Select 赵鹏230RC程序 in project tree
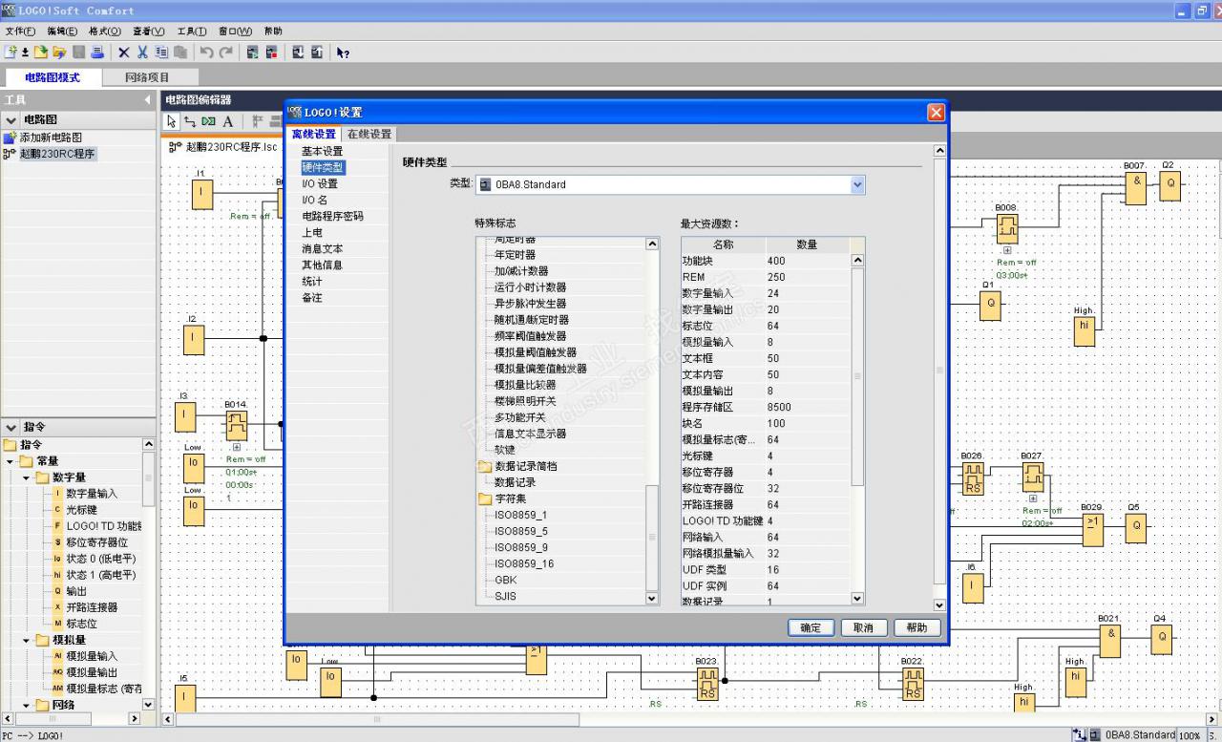This screenshot has width=1222, height=742. (57, 154)
